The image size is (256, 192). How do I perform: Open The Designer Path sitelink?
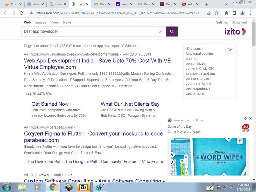(82, 162)
